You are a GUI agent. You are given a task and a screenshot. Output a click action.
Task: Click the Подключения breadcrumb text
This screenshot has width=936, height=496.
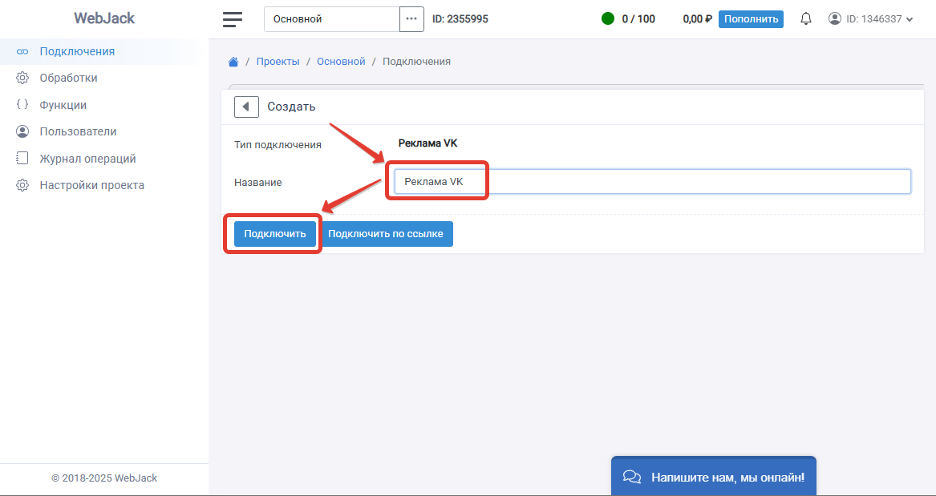(416, 62)
